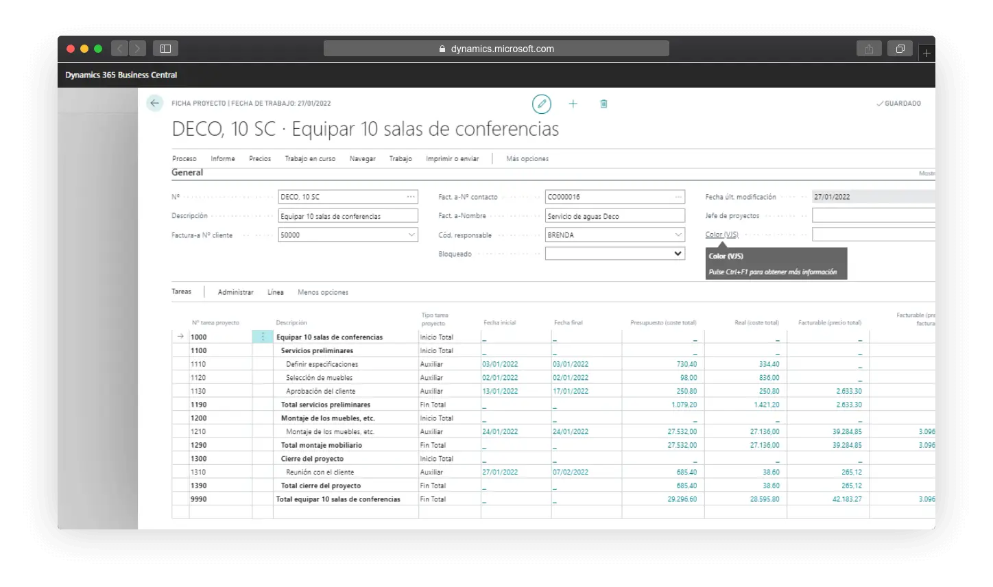Expand the Bloqueado dropdown
Viewport: 993px width, 587px height.
click(678, 254)
